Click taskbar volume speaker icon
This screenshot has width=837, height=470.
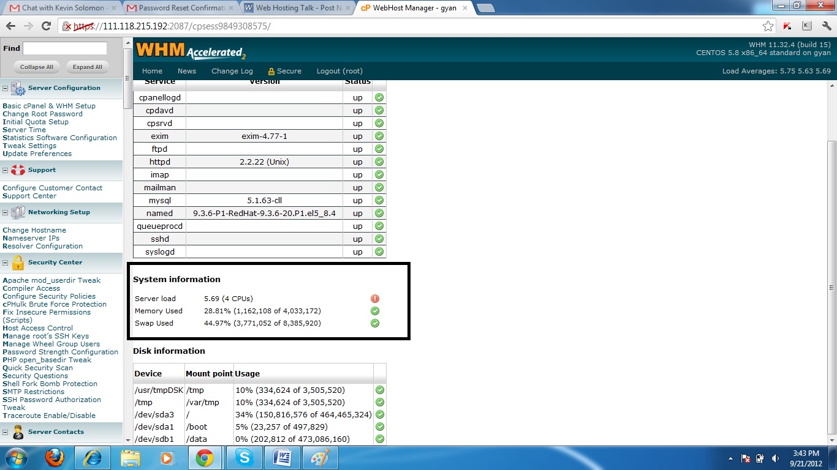tap(776, 458)
